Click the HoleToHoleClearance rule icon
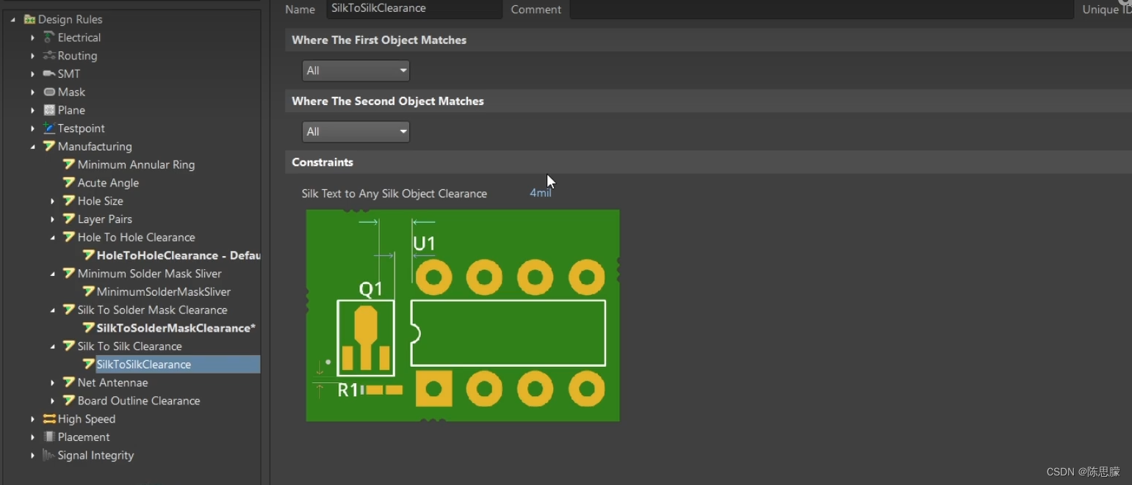 pos(88,255)
